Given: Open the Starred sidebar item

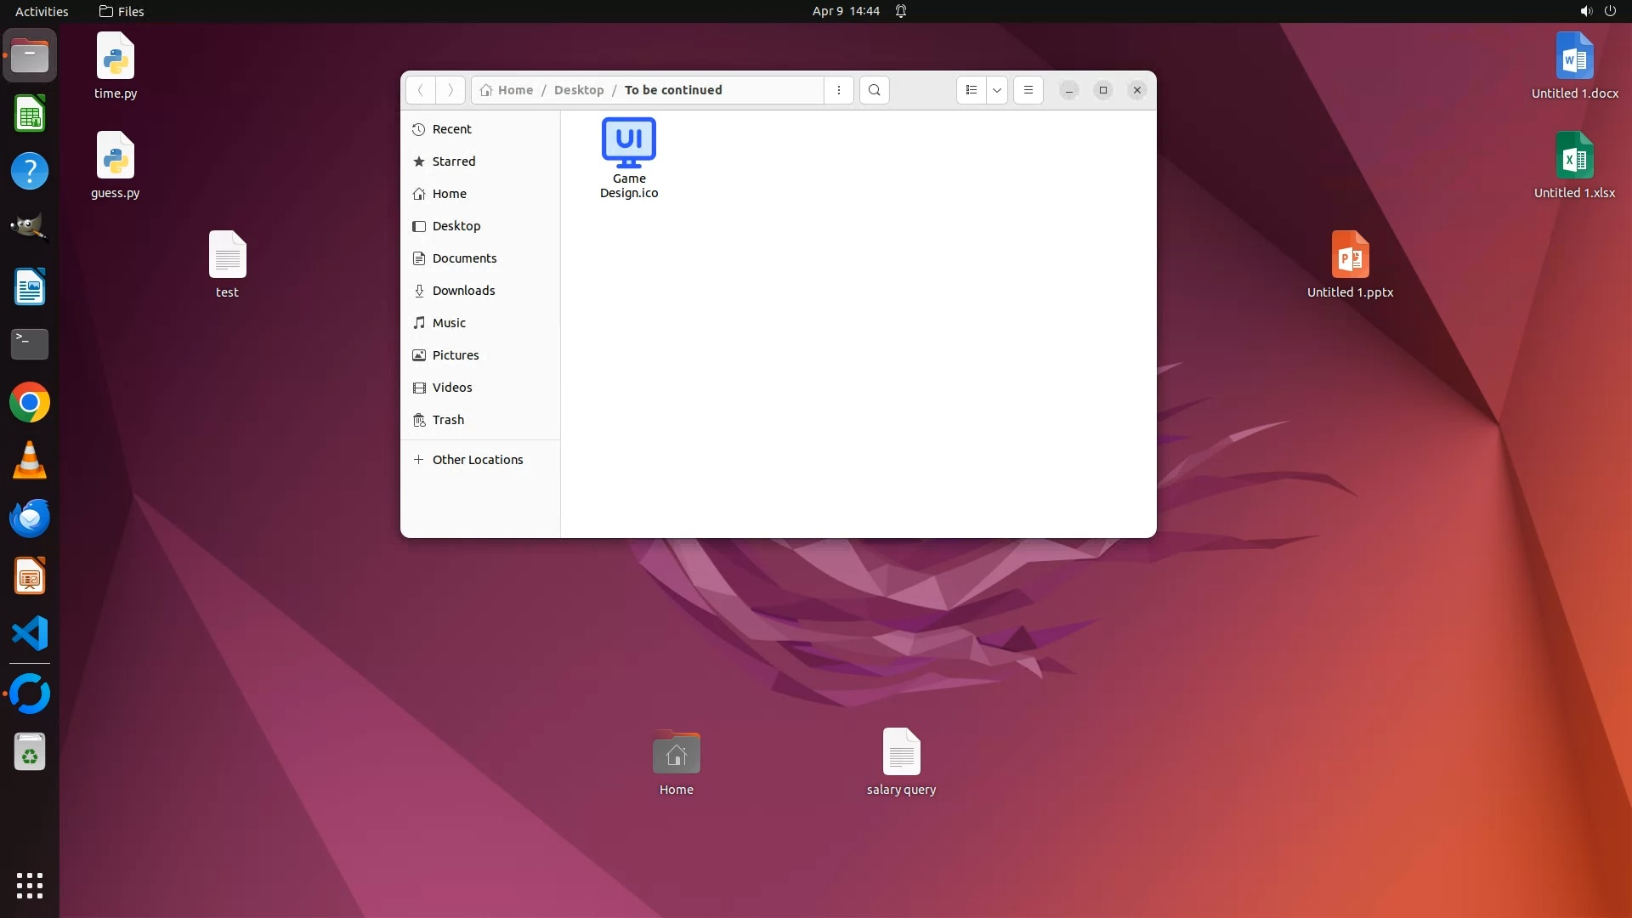Looking at the screenshot, I should (x=453, y=161).
